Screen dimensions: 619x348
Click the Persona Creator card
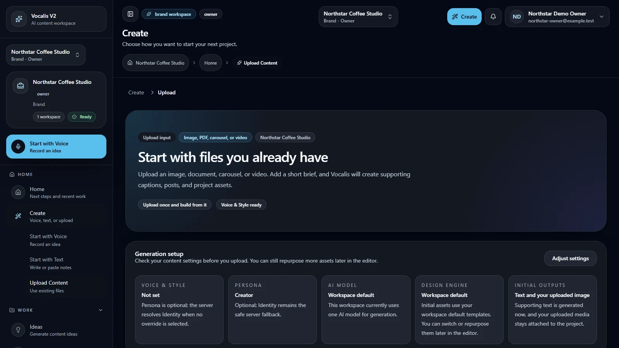tap(272, 310)
